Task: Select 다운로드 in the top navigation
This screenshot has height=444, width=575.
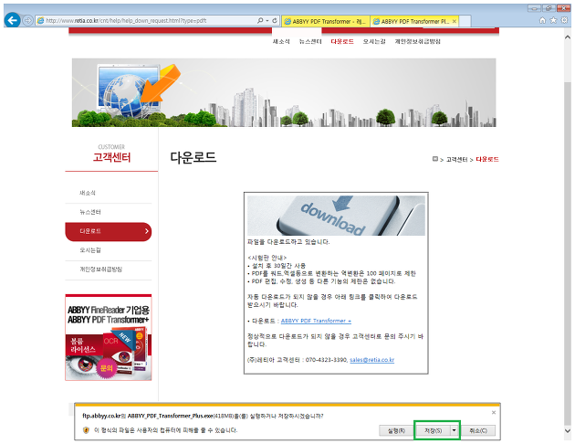Action: [342, 41]
